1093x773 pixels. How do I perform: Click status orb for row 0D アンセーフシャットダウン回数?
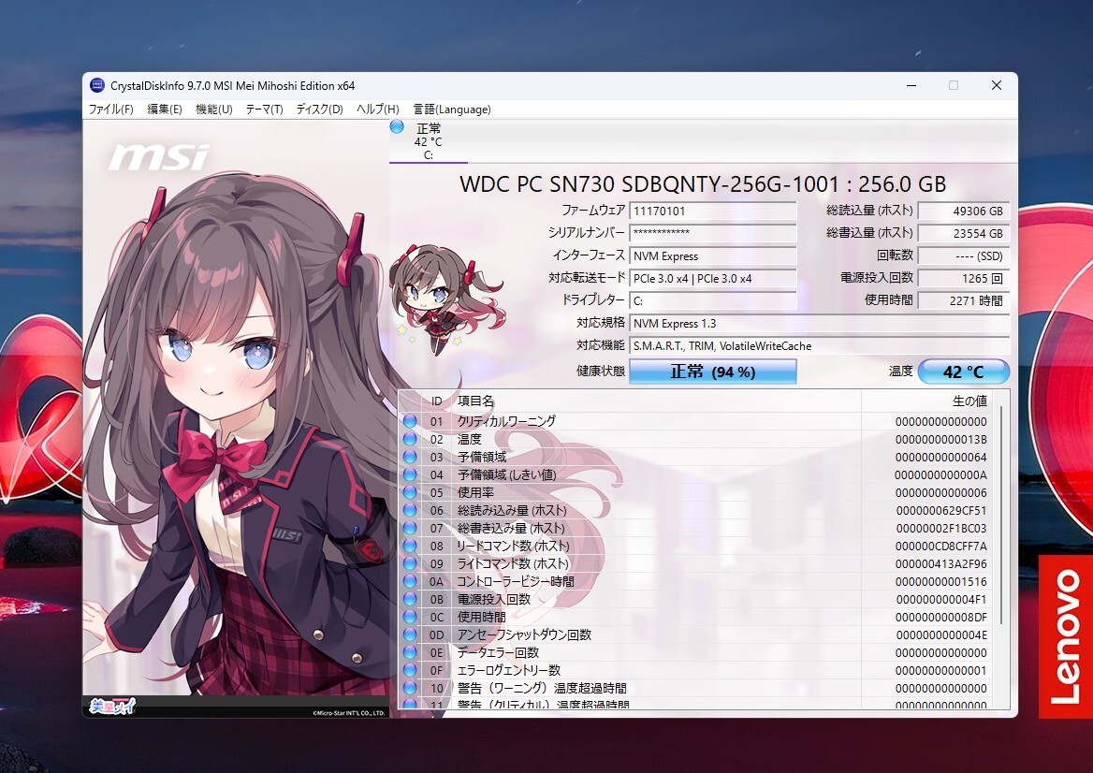tap(410, 634)
